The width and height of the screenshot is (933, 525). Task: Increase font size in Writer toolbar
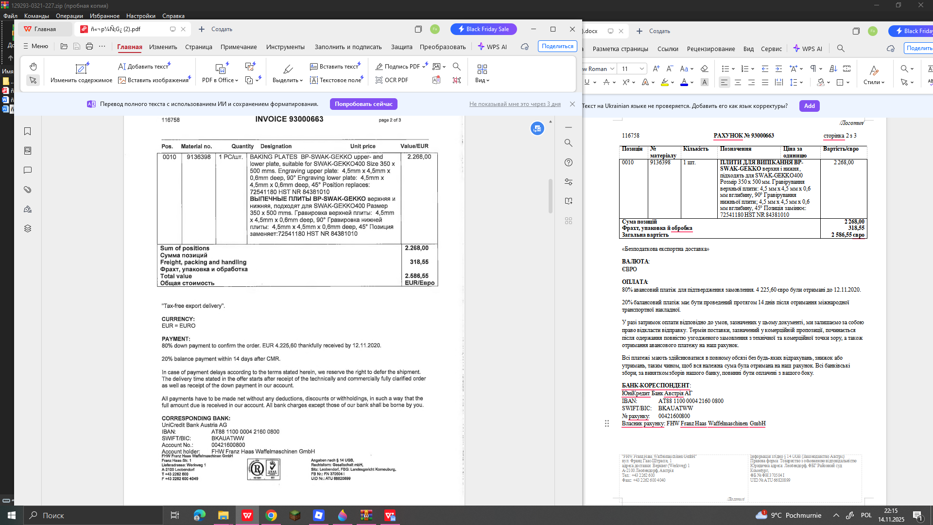point(656,69)
